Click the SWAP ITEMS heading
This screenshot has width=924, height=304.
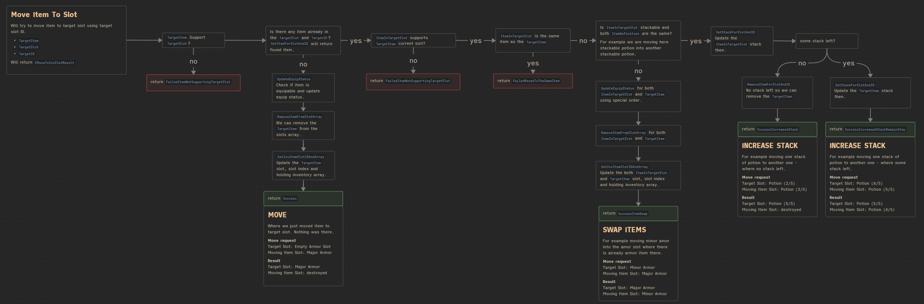pyautogui.click(x=624, y=230)
